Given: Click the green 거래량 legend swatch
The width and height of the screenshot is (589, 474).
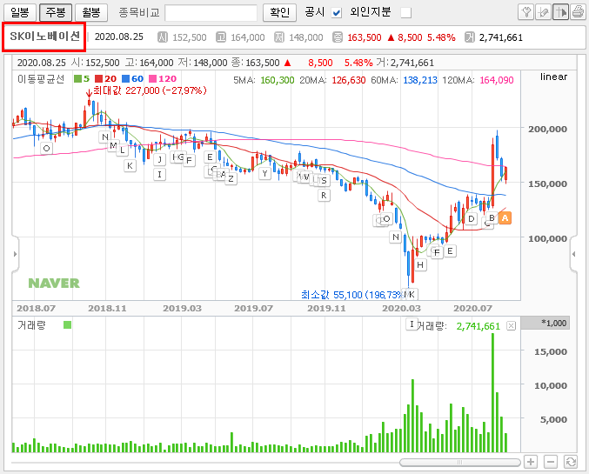Looking at the screenshot, I should [x=68, y=325].
